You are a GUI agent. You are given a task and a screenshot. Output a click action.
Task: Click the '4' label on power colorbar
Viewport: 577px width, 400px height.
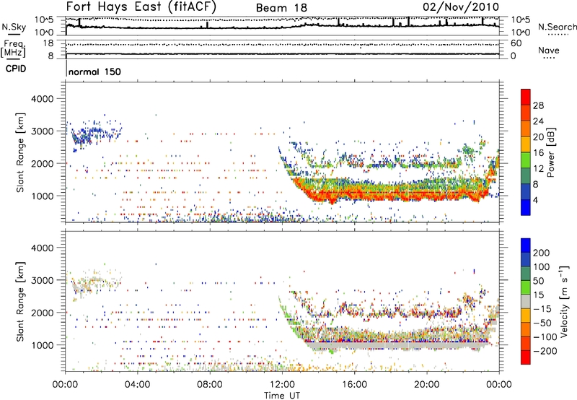(x=535, y=201)
